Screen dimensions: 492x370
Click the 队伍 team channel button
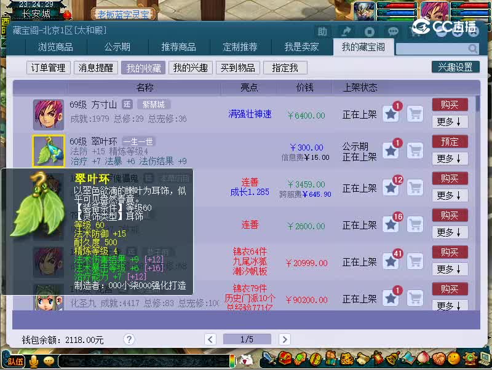click(15, 361)
